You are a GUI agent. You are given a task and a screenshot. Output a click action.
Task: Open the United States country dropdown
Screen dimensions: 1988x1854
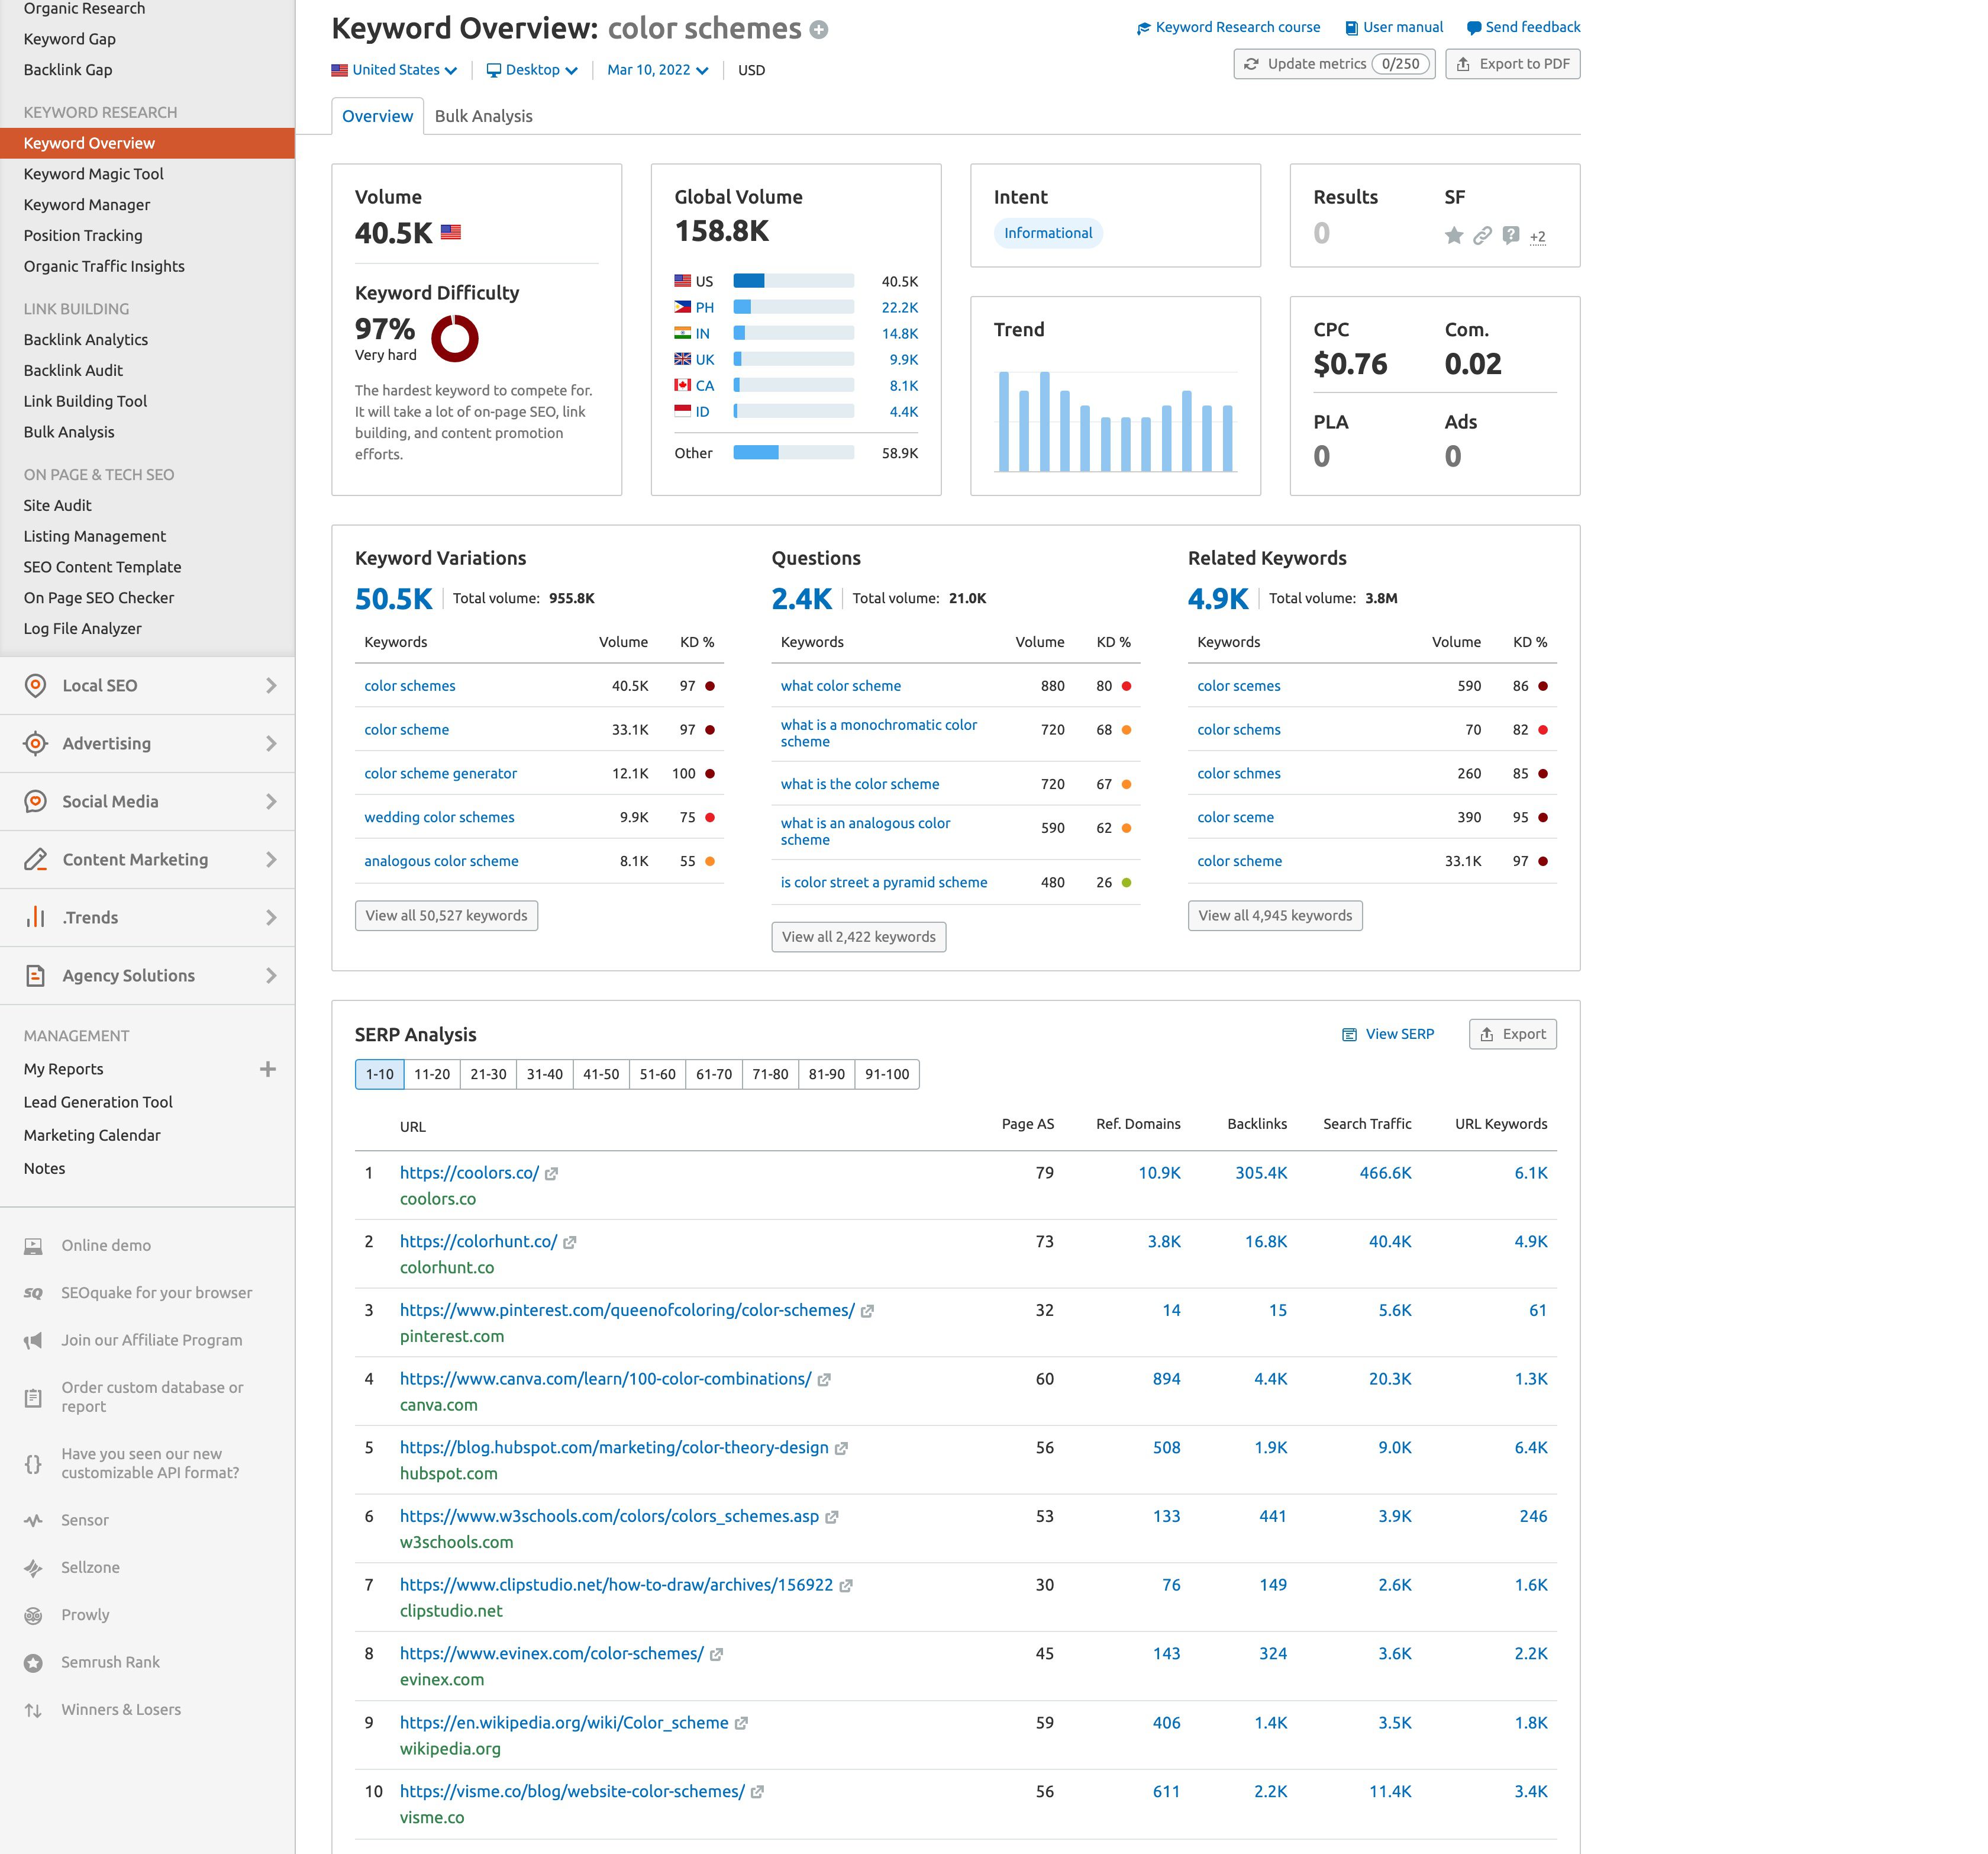[395, 70]
